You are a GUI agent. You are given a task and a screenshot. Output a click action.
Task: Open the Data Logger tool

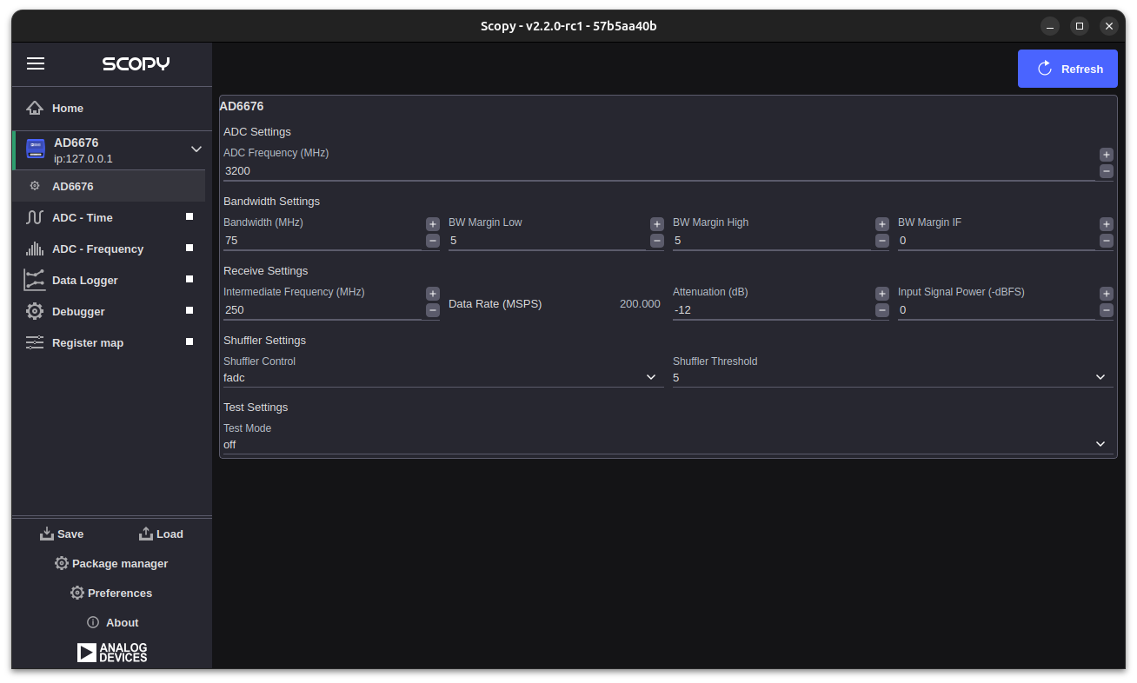pyautogui.click(x=109, y=280)
